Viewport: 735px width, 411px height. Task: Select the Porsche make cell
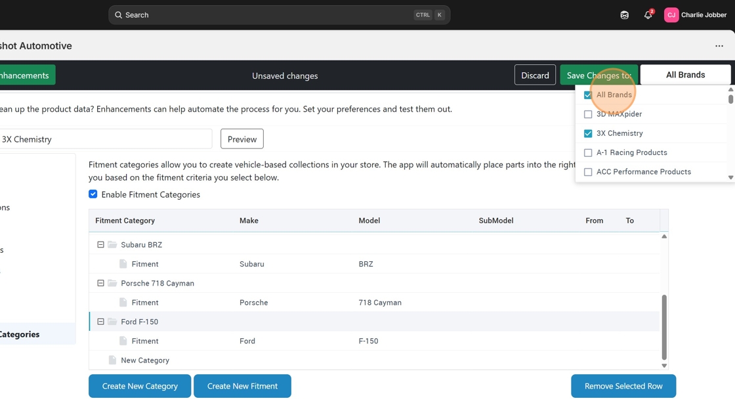coord(253,302)
